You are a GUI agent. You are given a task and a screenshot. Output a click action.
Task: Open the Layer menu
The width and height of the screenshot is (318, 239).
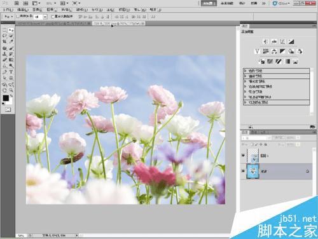pyautogui.click(x=52, y=10)
